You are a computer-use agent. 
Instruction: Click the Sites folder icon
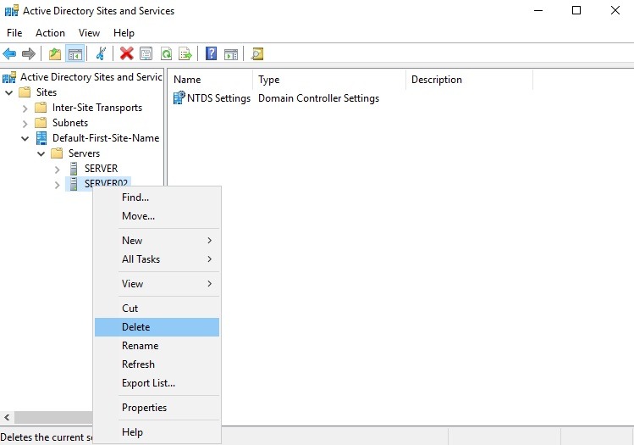25,92
